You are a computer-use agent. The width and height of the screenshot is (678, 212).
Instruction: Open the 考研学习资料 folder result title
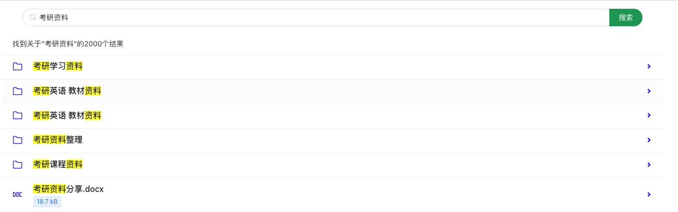(58, 66)
